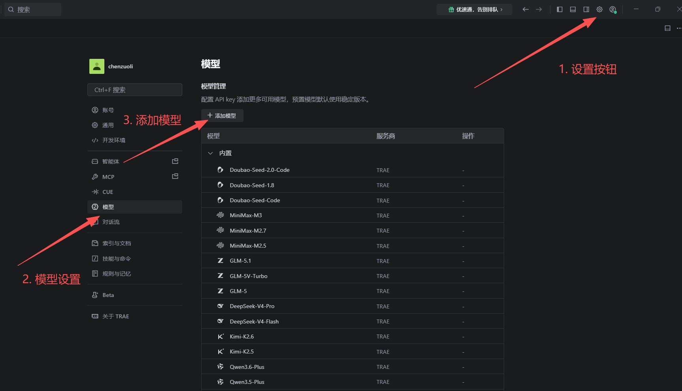The image size is (682, 391).
Task: Toggle the bottom panel layout icon
Action: tap(573, 9)
